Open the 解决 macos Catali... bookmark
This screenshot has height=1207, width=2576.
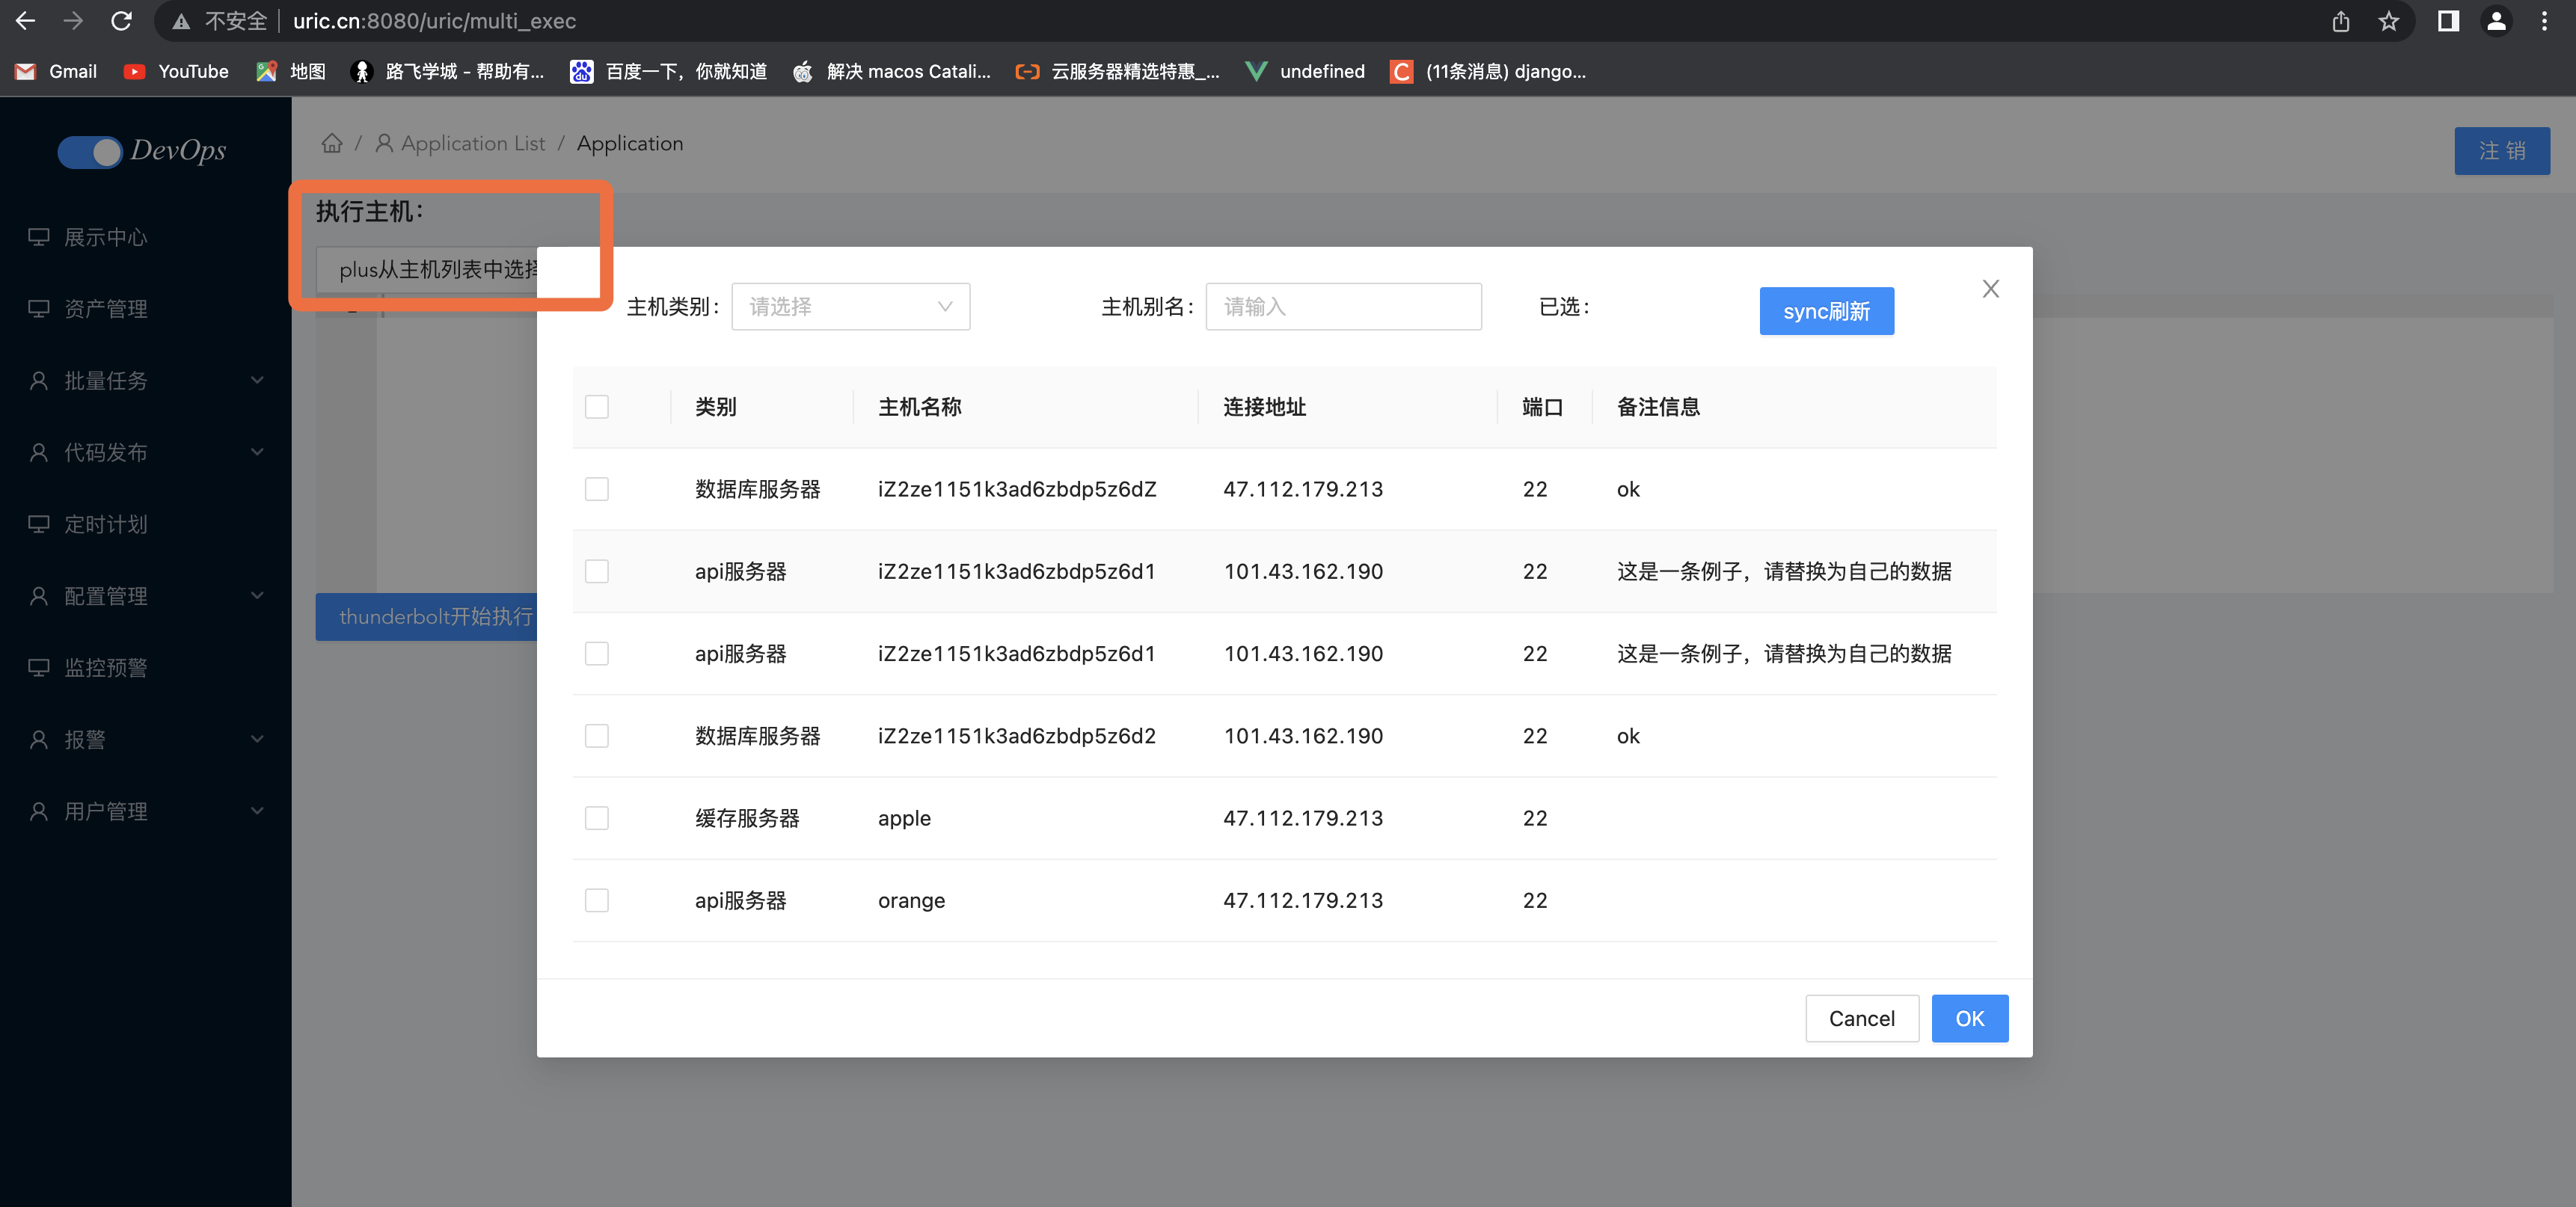(x=892, y=71)
